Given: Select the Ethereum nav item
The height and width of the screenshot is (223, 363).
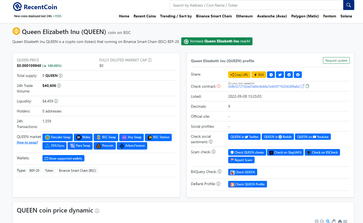Looking at the screenshot, I should tap(244, 16).
